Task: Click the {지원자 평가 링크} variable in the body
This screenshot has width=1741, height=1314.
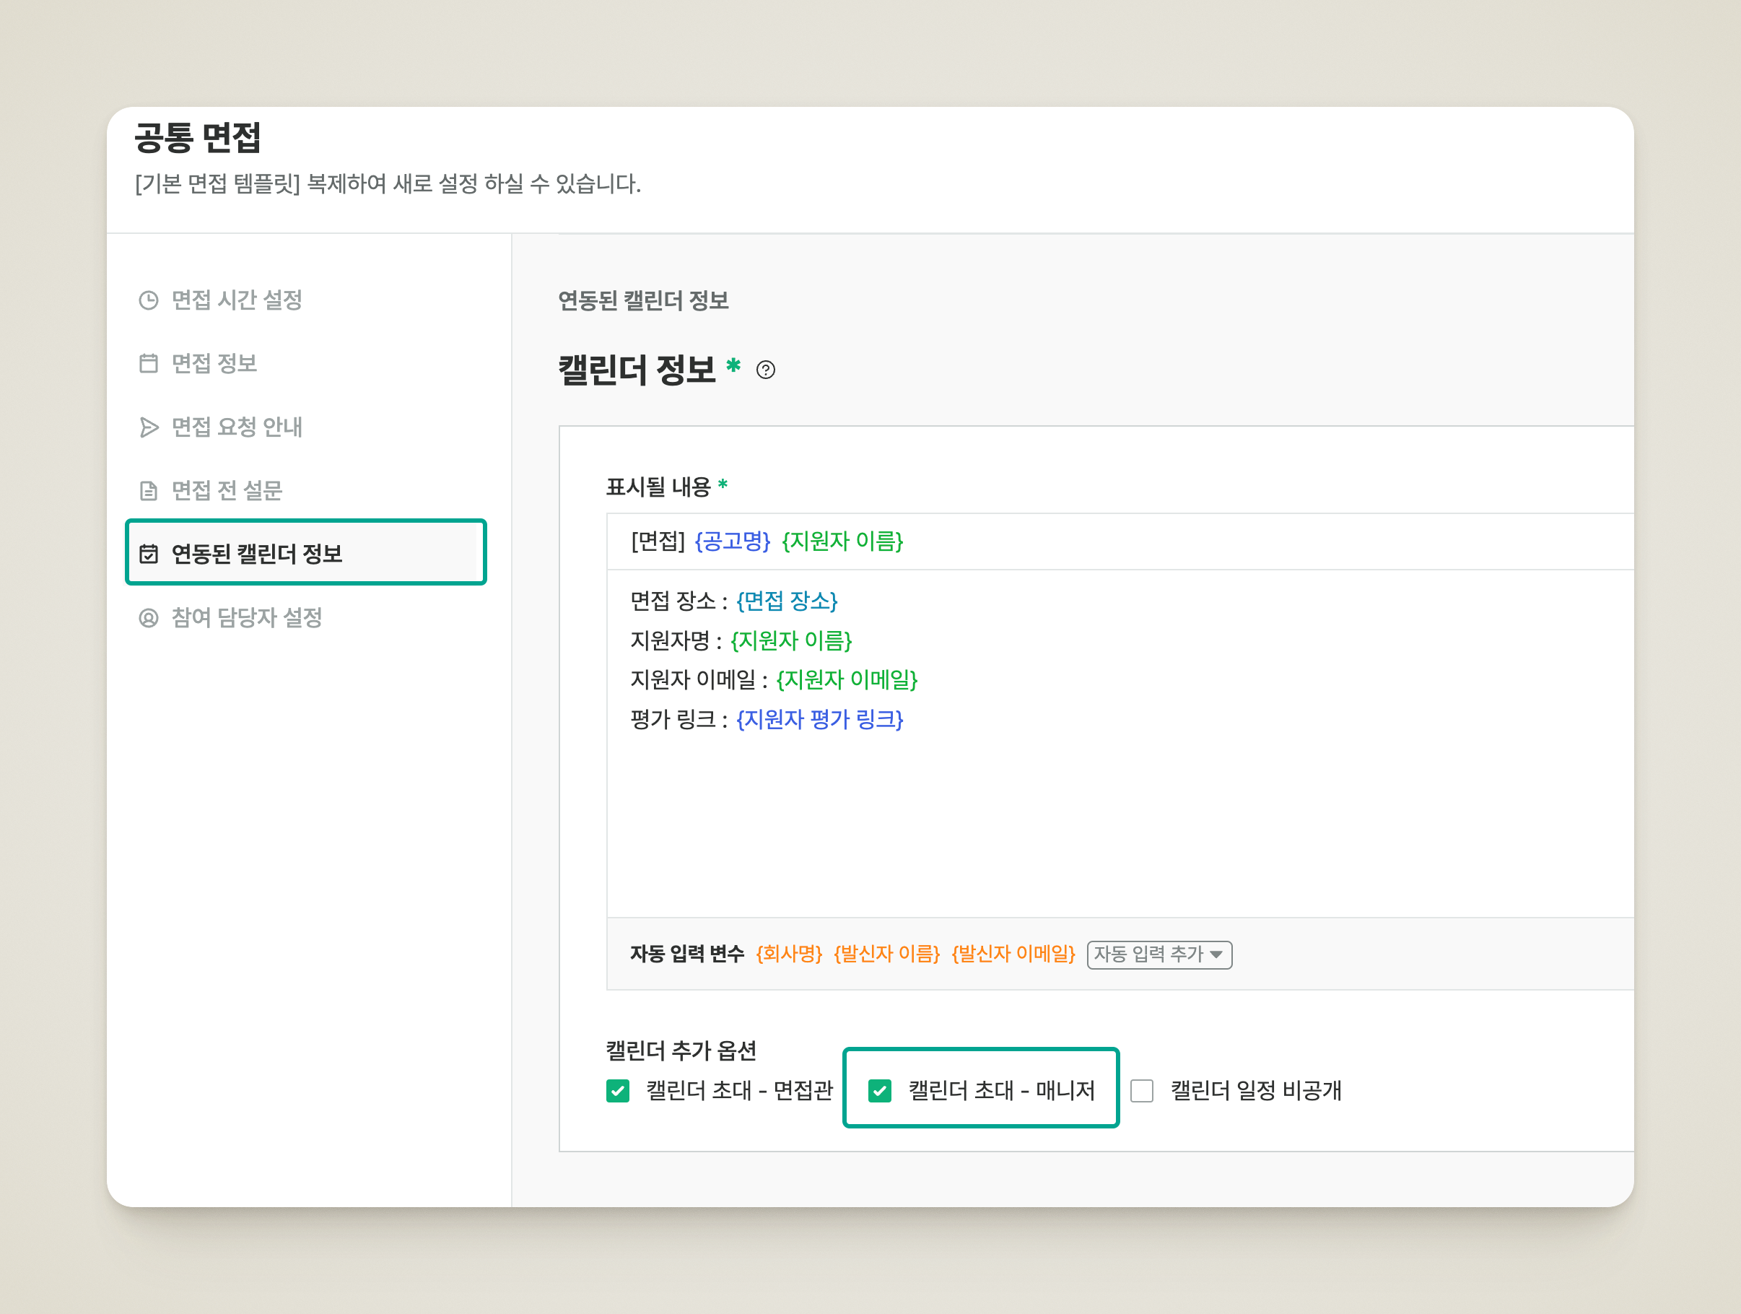Action: tap(819, 719)
